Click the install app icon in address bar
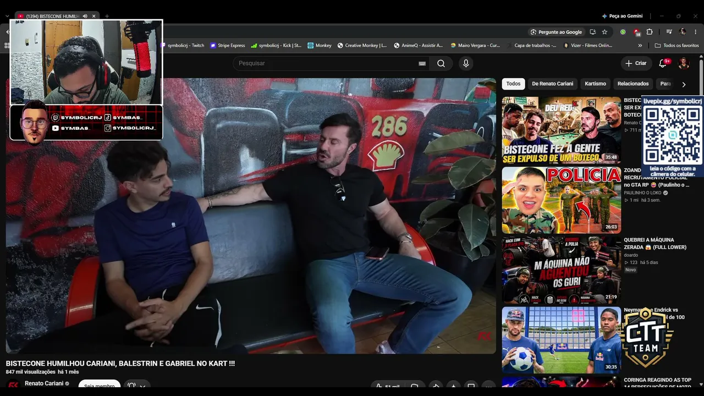 pyautogui.click(x=592, y=32)
